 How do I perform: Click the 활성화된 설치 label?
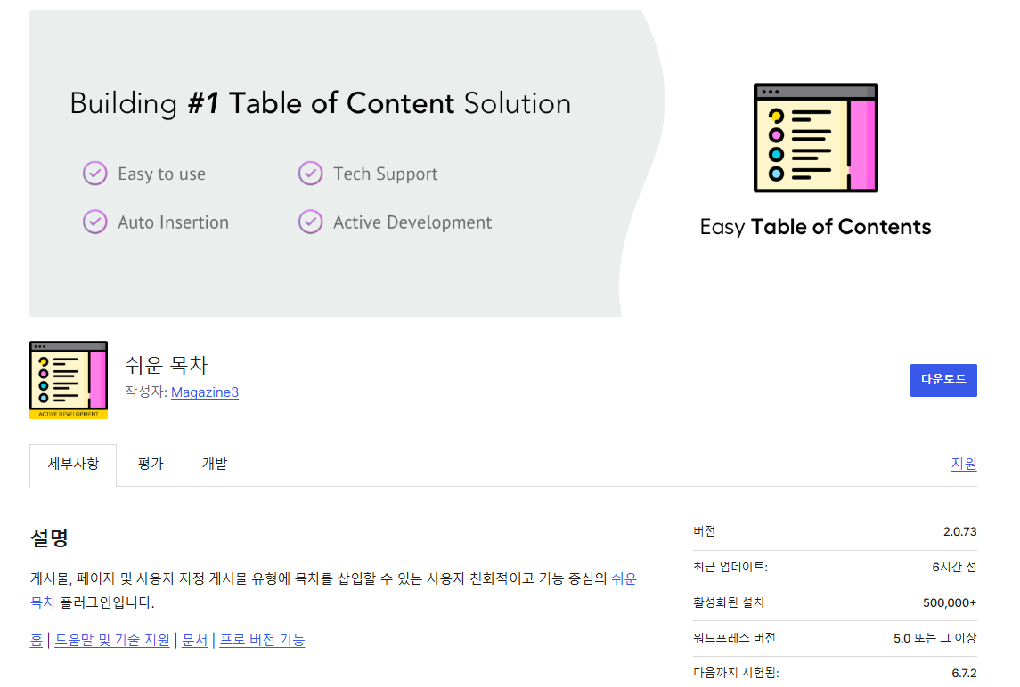(729, 602)
